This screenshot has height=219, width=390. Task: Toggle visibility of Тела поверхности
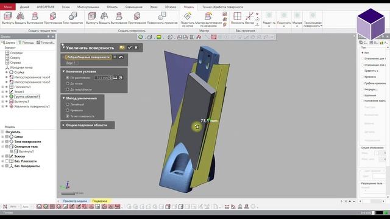7,142
